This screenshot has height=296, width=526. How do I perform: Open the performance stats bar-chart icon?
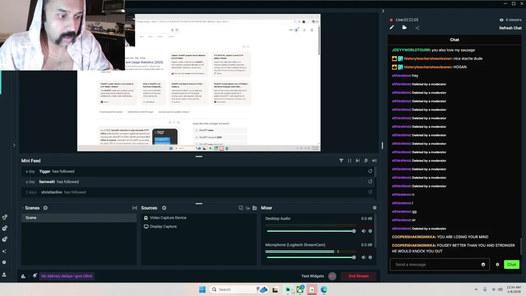tap(23, 276)
